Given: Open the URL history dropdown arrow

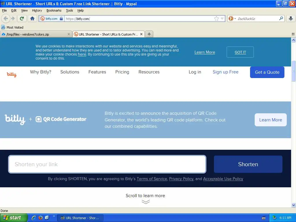Looking at the screenshot, I should tap(222, 18).
